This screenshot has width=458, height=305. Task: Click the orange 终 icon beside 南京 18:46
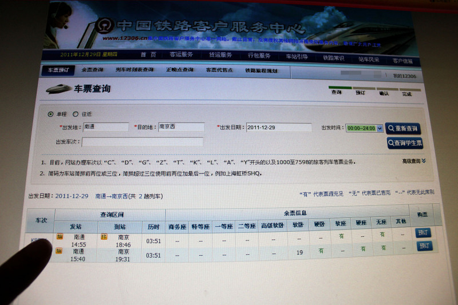coord(104,237)
